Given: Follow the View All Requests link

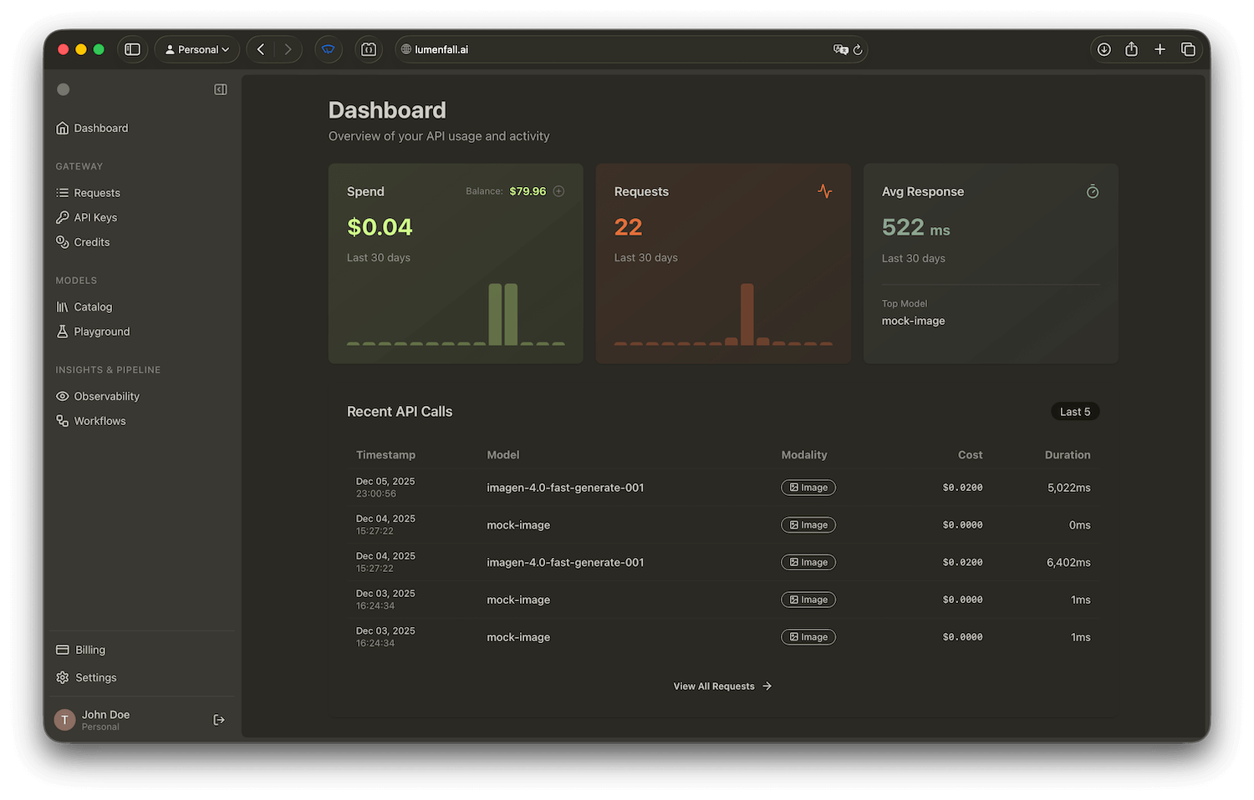Looking at the screenshot, I should [x=721, y=686].
